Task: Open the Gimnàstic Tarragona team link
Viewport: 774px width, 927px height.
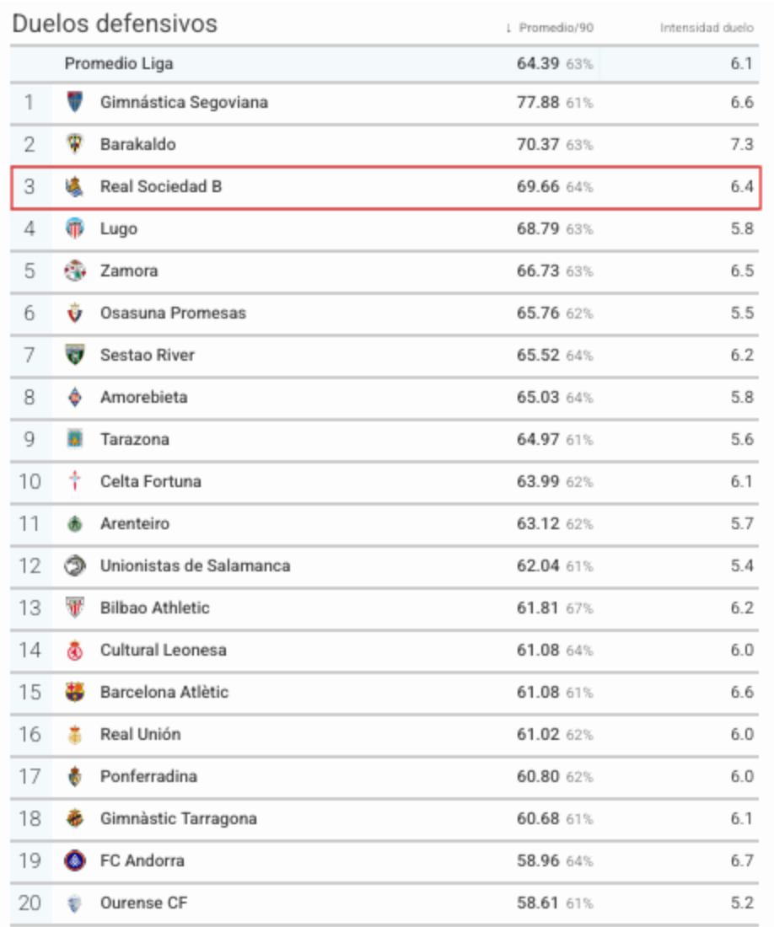Action: (179, 819)
